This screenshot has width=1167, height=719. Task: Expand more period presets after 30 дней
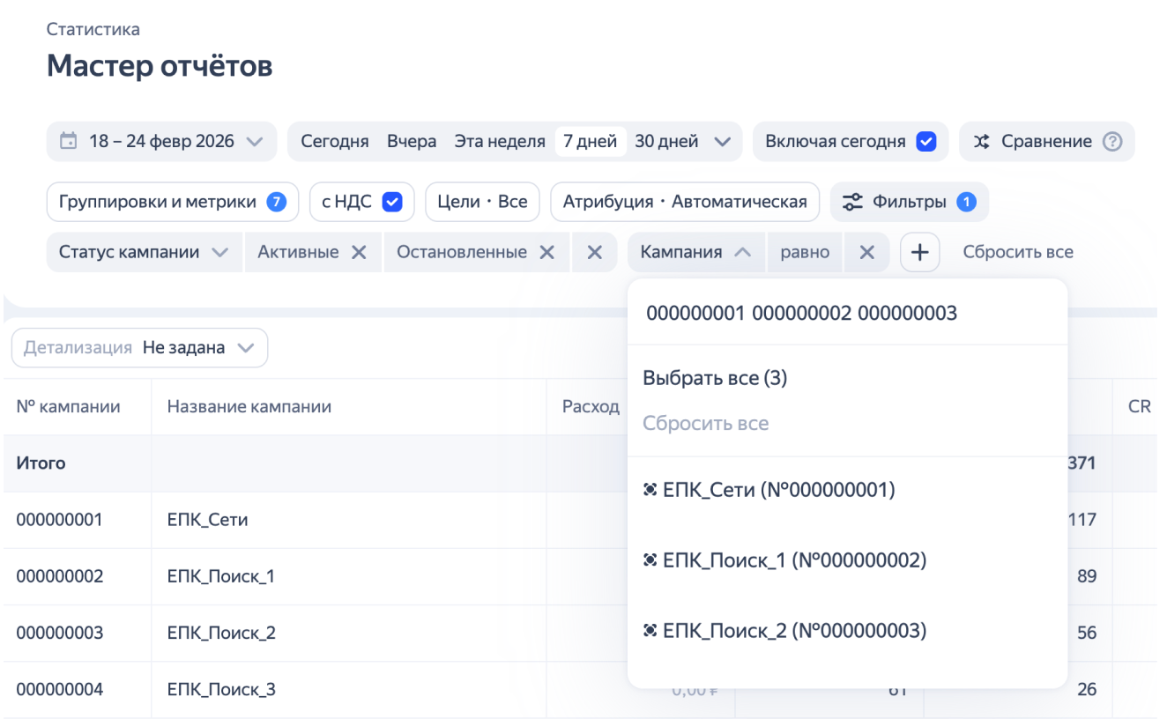pos(723,141)
